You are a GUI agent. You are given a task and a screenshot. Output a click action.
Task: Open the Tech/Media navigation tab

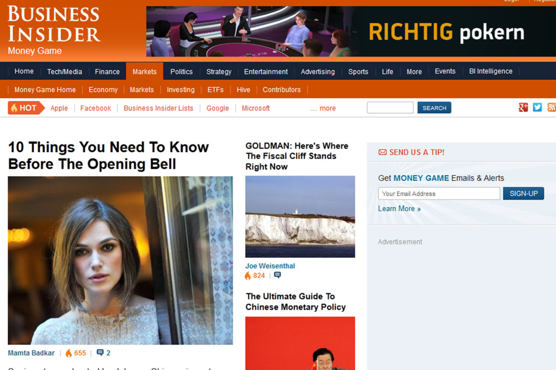(64, 72)
